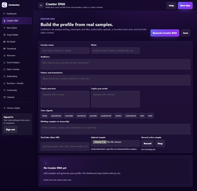Click the Creator DNA sidebar icon
Viewport: 197px width, 191px height.
coord(4,21)
